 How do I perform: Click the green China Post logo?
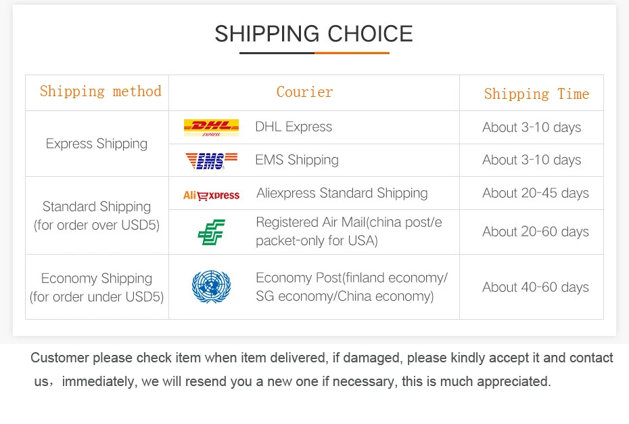[x=211, y=232]
